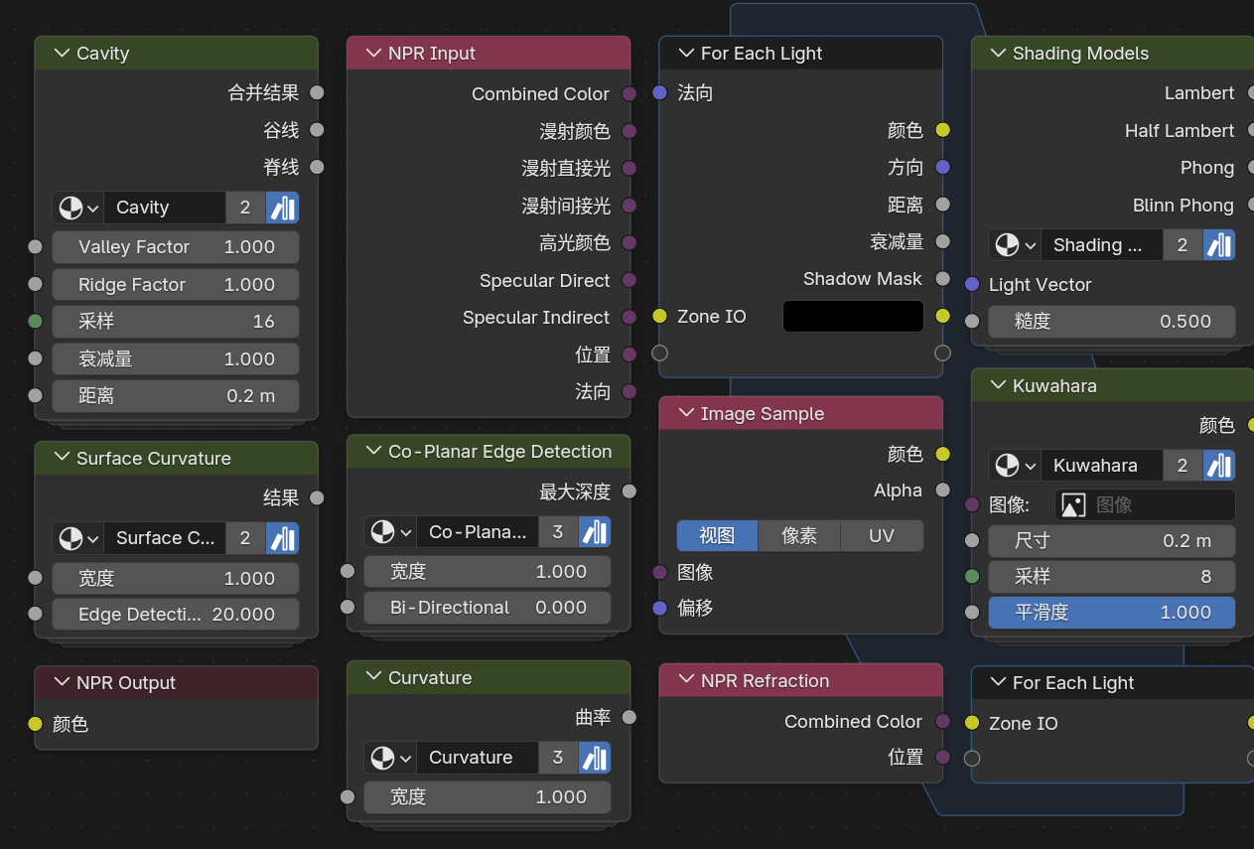
Task: Click the image icon in Kuwahara 图像 field
Action: pyautogui.click(x=1073, y=505)
